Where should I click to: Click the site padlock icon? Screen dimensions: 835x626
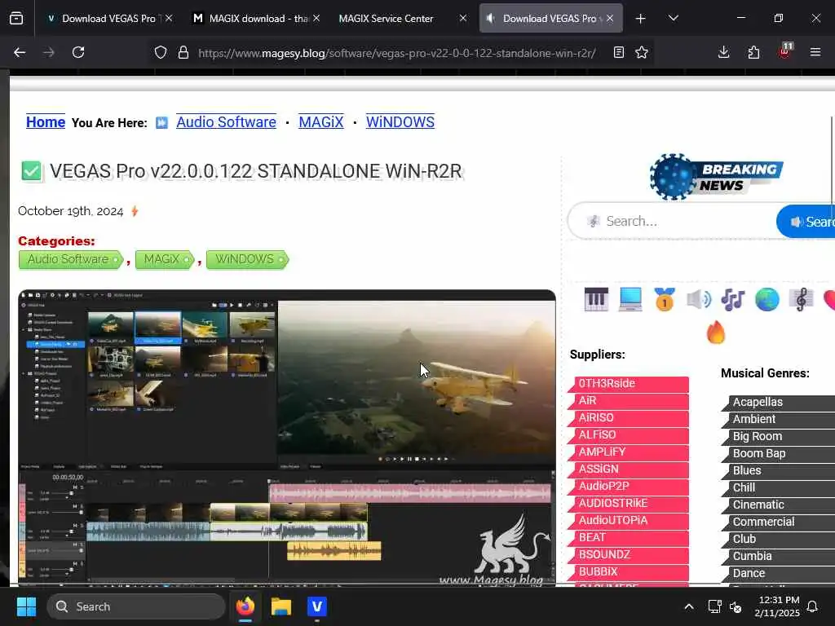click(183, 52)
